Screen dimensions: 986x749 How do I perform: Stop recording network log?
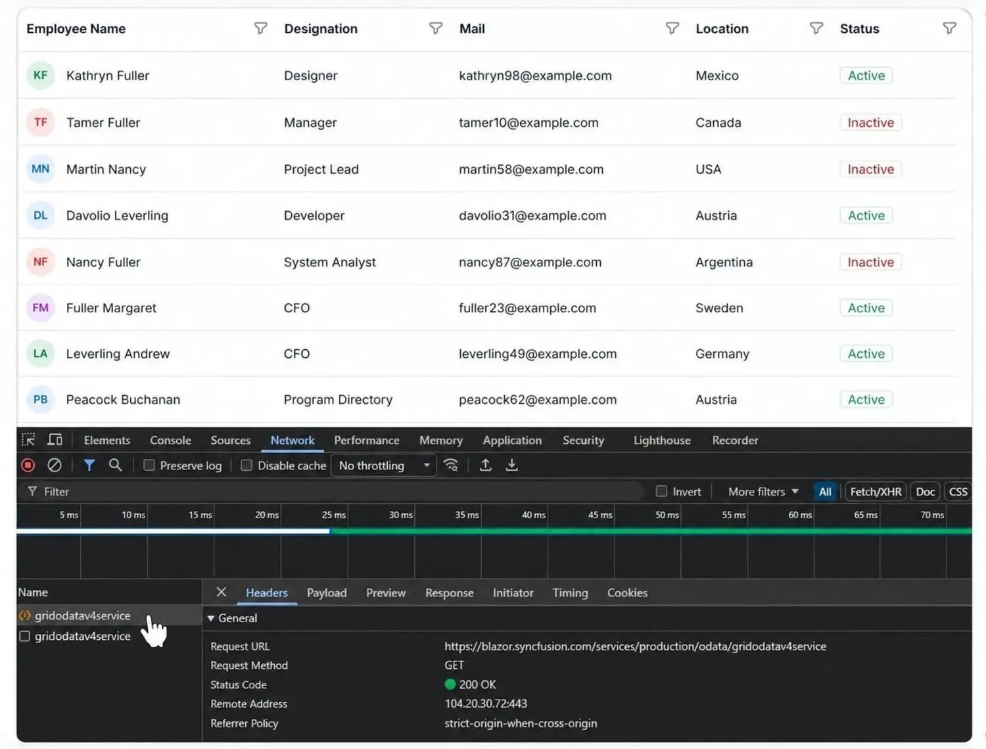28,466
